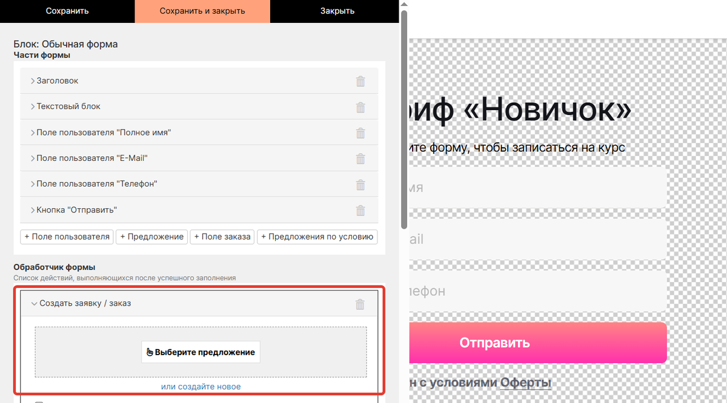Screen dimensions: 727x403
Task: Remove the Полное имя field via trash icon
Action: pyautogui.click(x=360, y=133)
